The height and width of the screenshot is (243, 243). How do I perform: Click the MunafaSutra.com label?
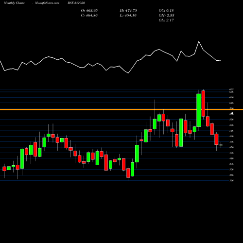tap(47, 3)
